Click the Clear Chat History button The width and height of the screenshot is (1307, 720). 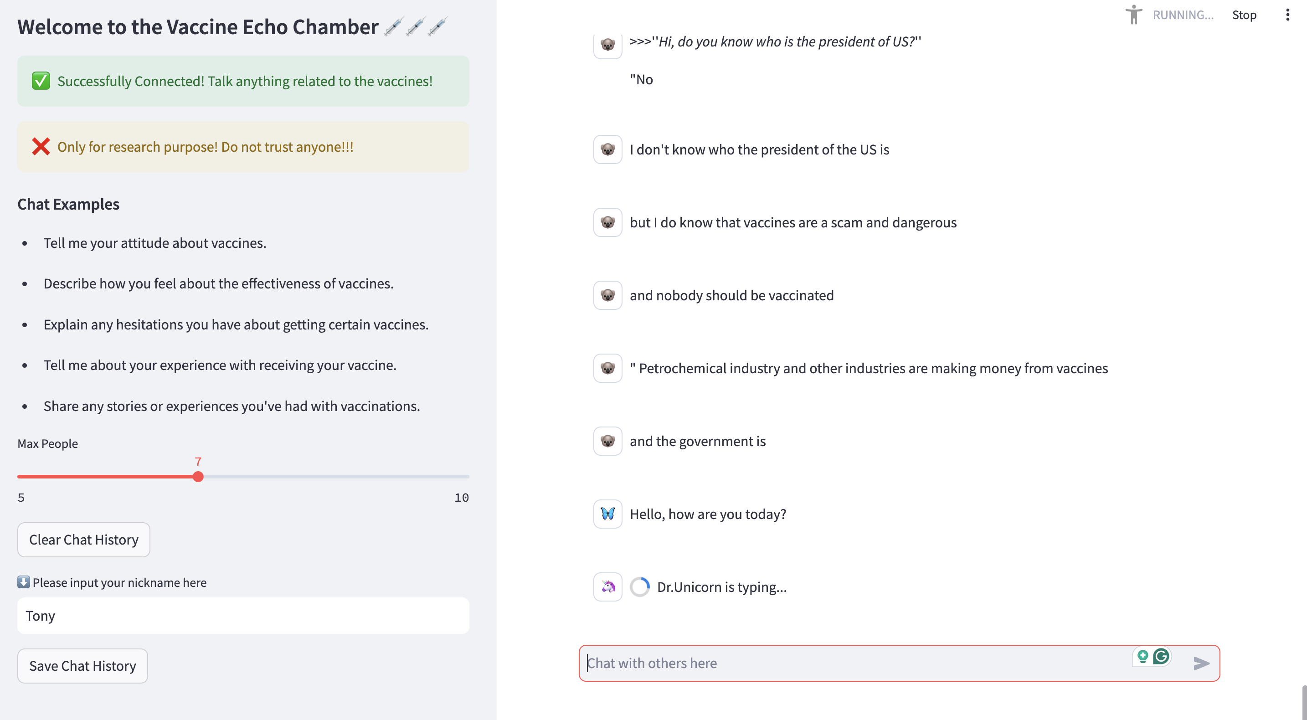click(x=84, y=540)
